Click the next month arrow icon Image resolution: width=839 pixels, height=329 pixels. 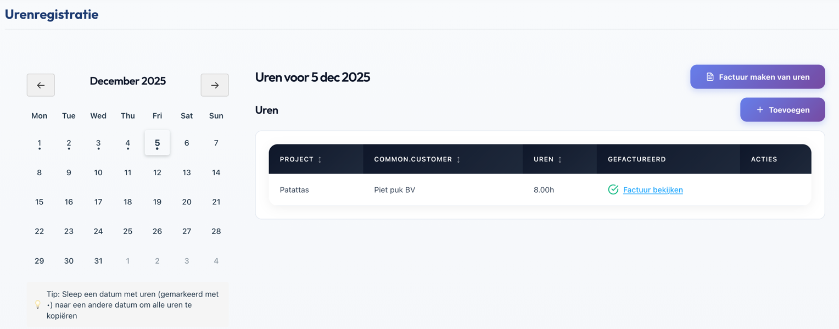coord(215,85)
